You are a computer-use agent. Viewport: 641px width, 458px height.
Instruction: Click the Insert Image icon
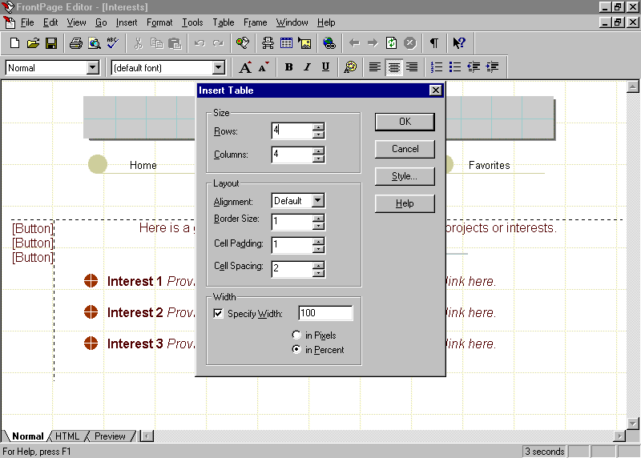coord(304,43)
